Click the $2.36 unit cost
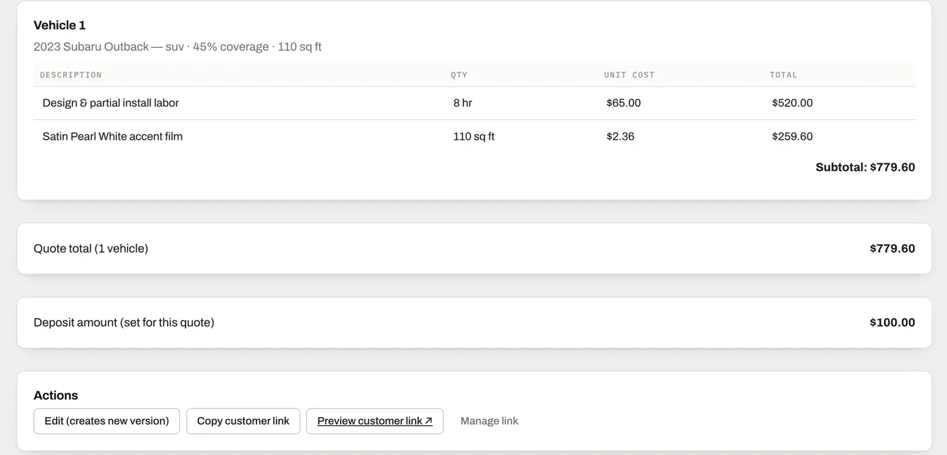947x455 pixels. tap(620, 136)
